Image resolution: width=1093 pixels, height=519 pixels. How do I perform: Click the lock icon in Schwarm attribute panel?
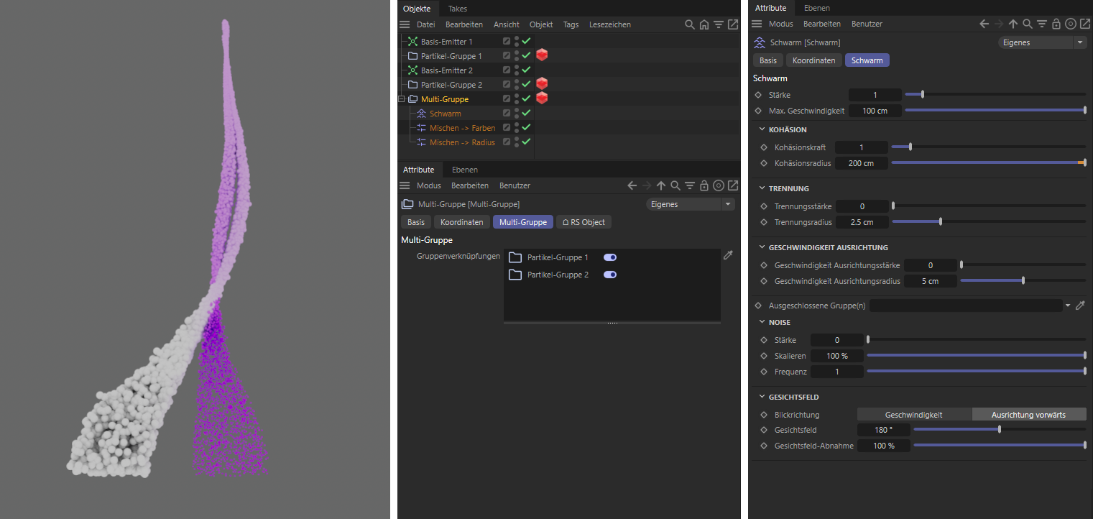point(1056,24)
